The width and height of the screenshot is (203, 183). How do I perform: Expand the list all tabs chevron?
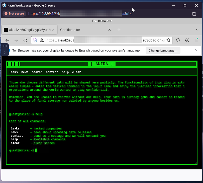point(197,30)
